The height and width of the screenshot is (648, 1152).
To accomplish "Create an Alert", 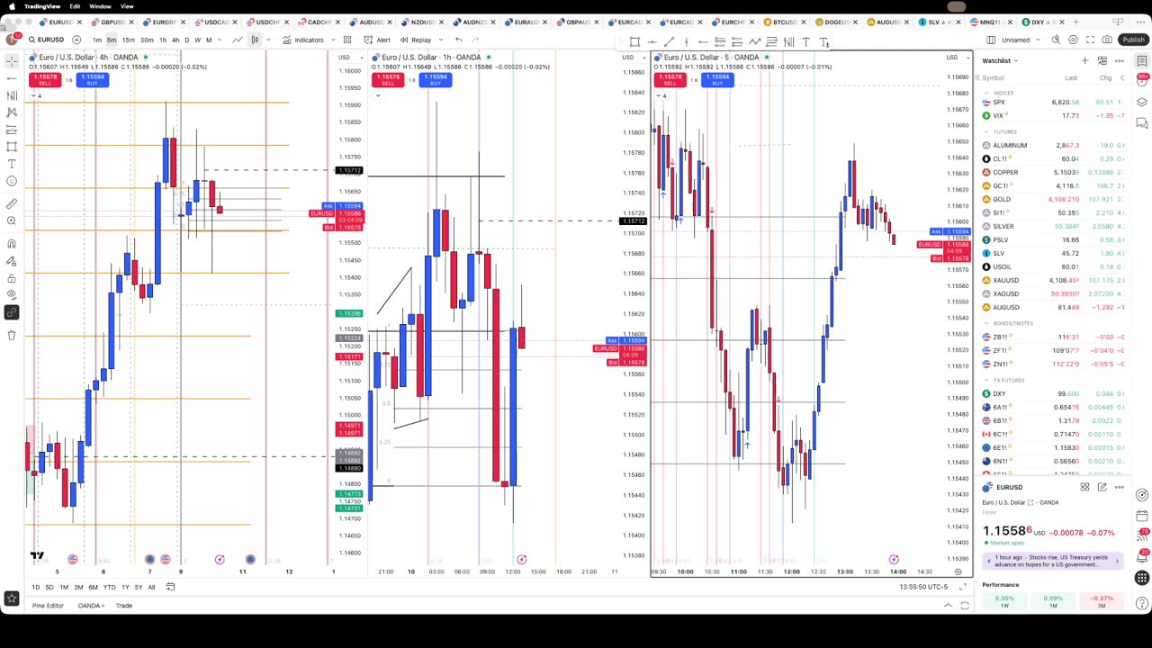I will pos(378,40).
